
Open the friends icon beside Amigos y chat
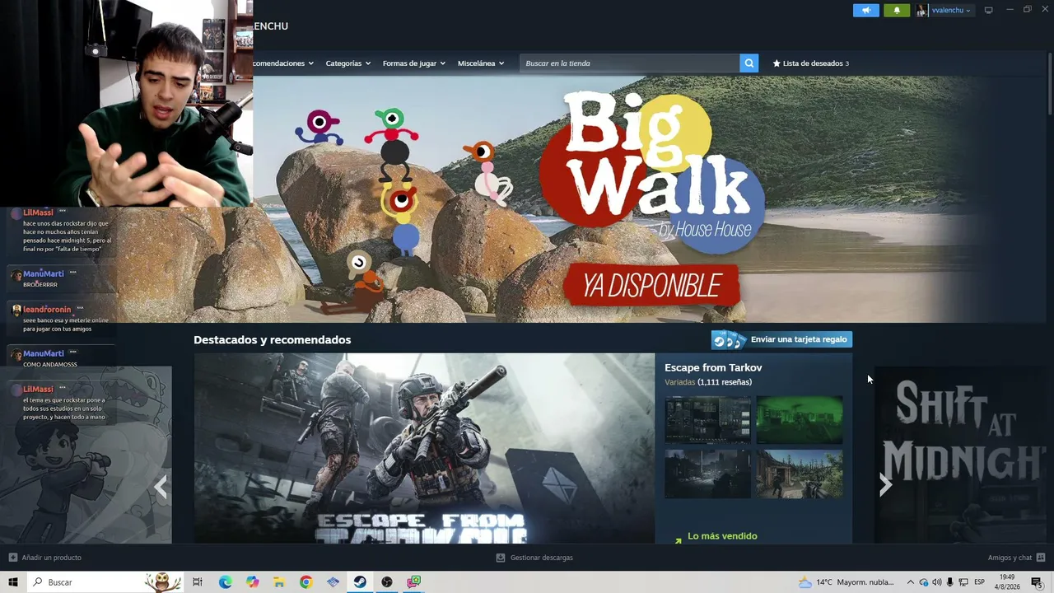1041,558
